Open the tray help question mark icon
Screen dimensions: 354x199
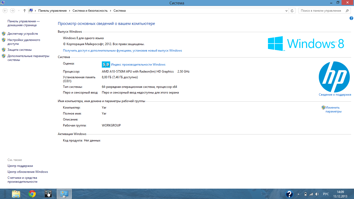pyautogui.click(x=289, y=194)
